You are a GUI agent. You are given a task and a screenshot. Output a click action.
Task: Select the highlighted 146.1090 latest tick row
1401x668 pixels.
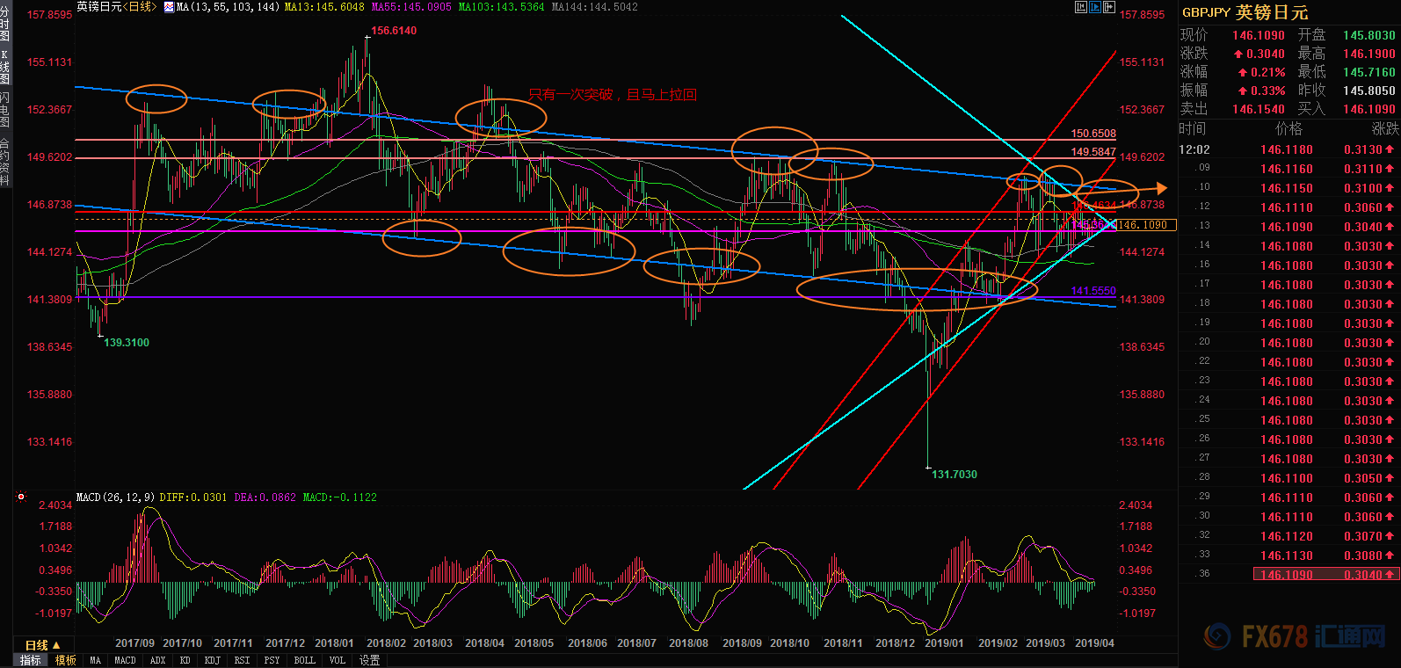pyautogui.click(x=1287, y=575)
